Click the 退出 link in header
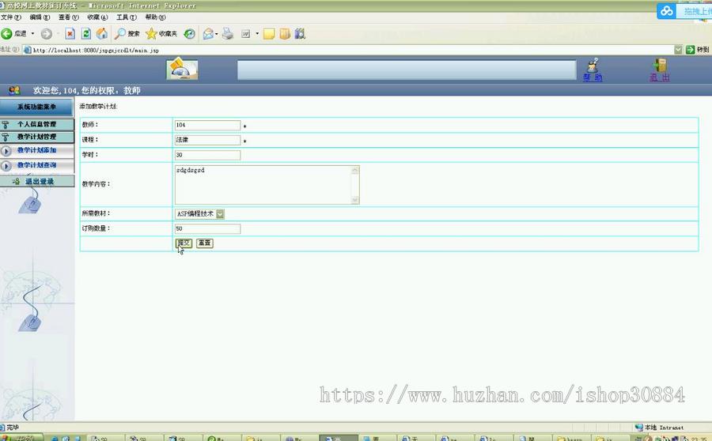Viewport: 712px width, 441px height. tap(659, 77)
